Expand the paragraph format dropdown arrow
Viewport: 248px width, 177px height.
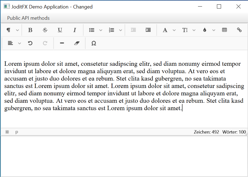(17, 30)
